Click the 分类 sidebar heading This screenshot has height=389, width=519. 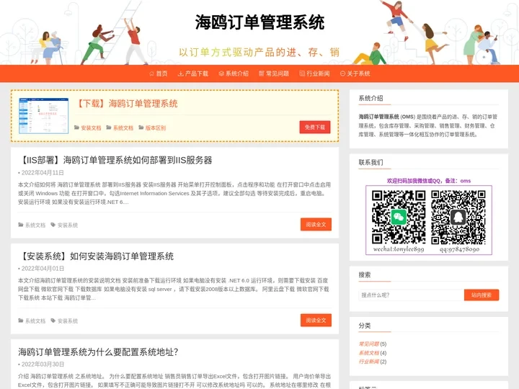[365, 326]
